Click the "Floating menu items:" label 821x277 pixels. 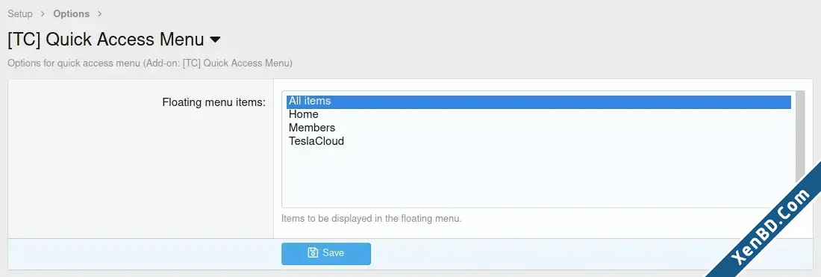point(214,102)
